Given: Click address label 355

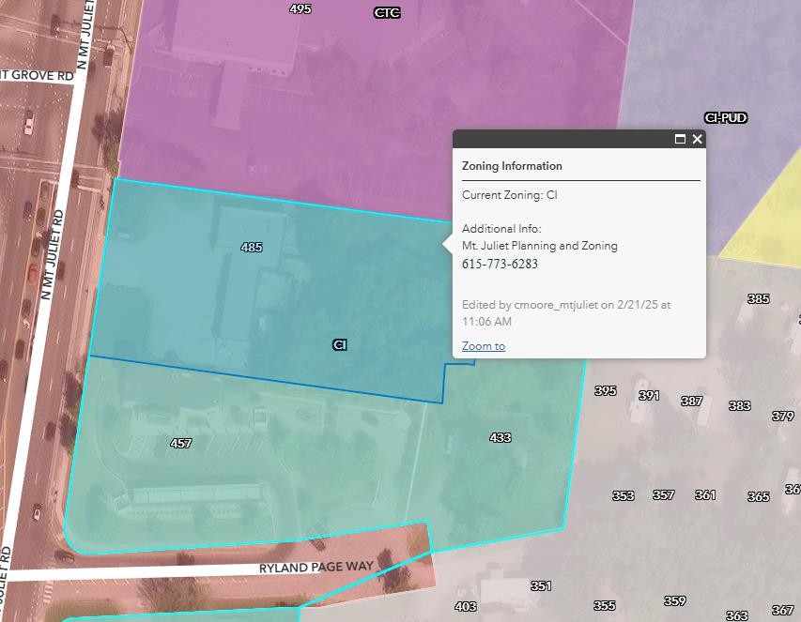Looking at the screenshot, I should click(x=605, y=606).
